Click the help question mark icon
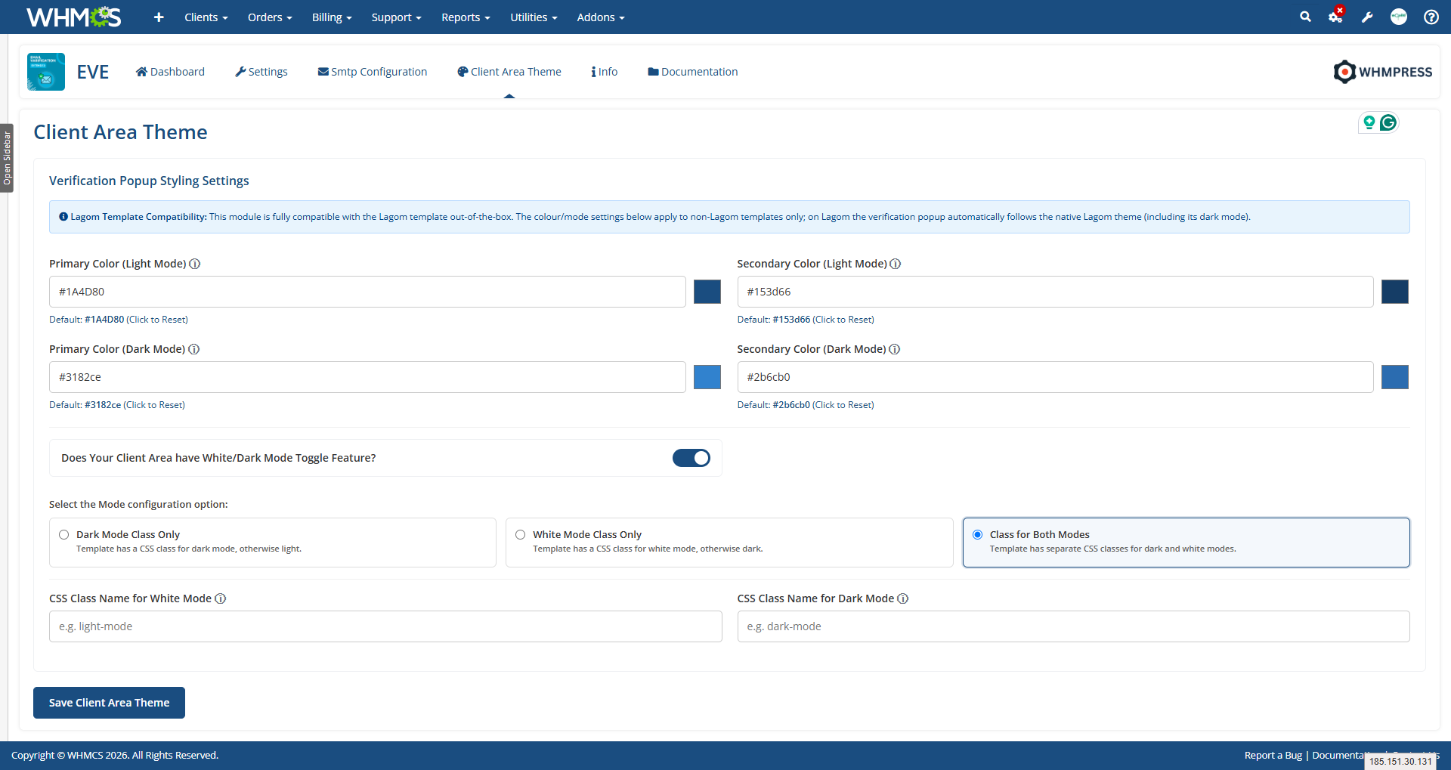This screenshot has height=770, width=1451. [x=1431, y=17]
